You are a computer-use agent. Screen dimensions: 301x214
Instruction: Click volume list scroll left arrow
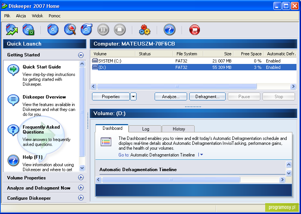pos(94,87)
